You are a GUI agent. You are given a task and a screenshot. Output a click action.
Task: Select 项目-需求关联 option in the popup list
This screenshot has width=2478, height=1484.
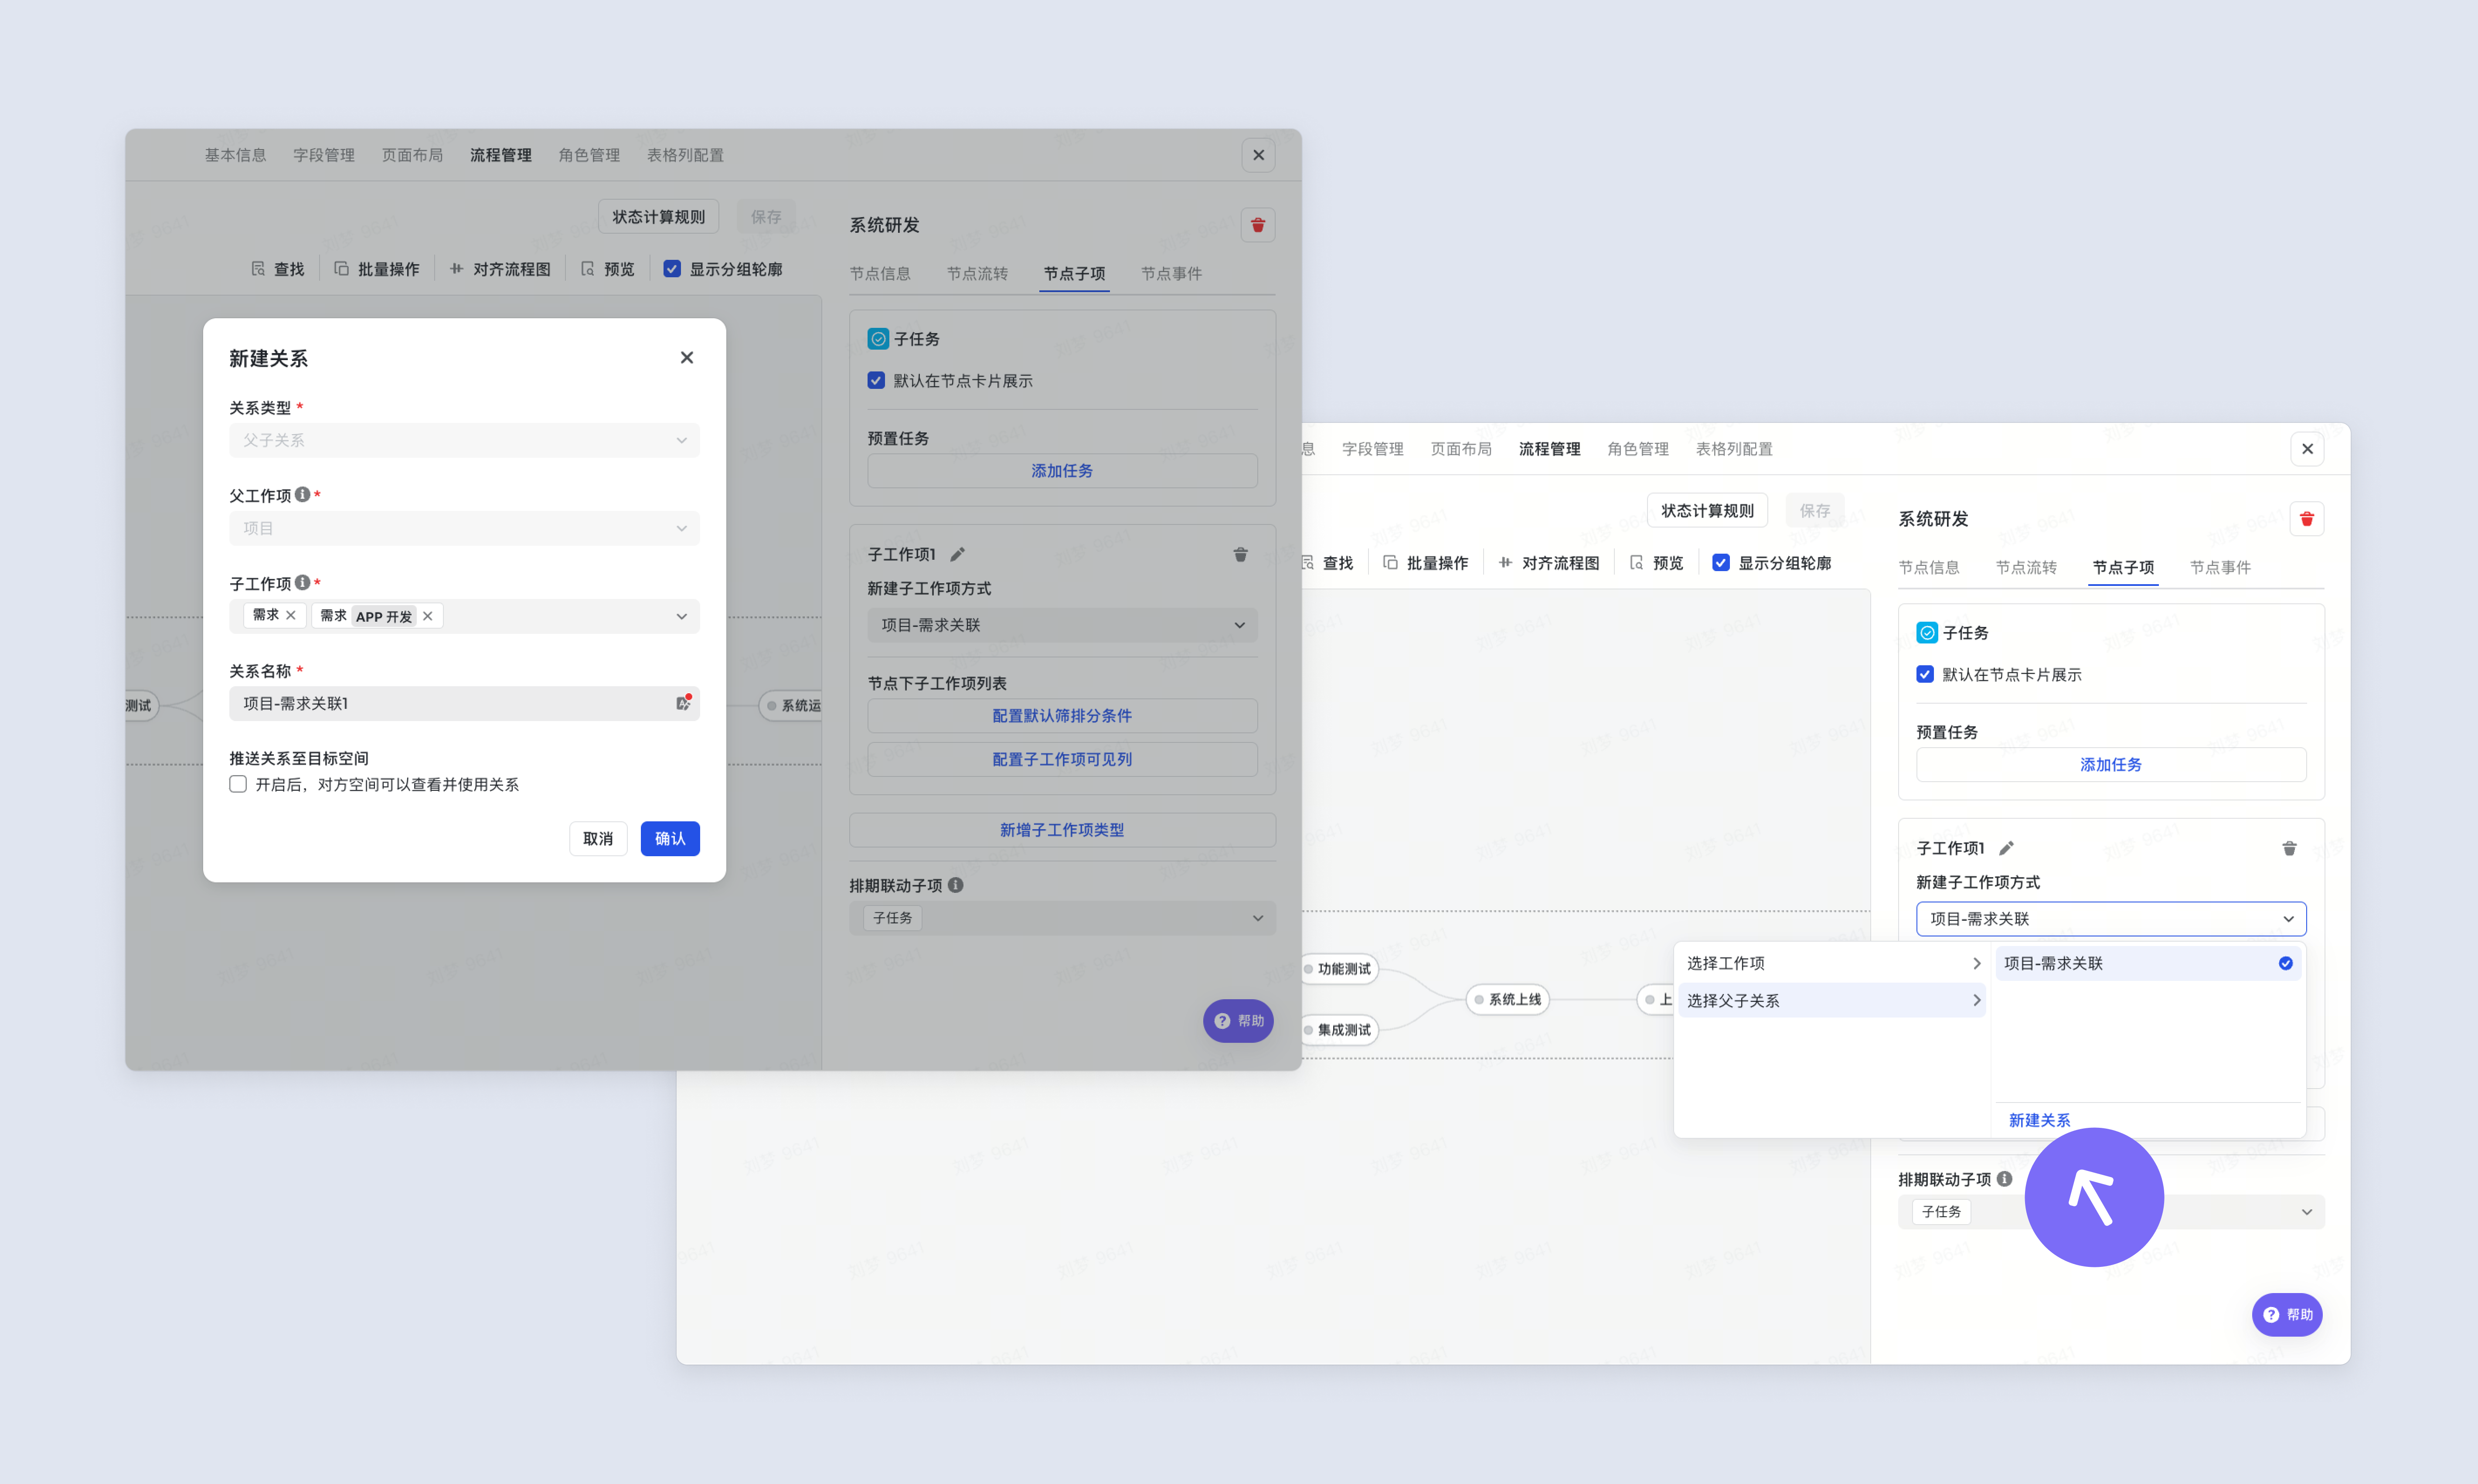2148,963
